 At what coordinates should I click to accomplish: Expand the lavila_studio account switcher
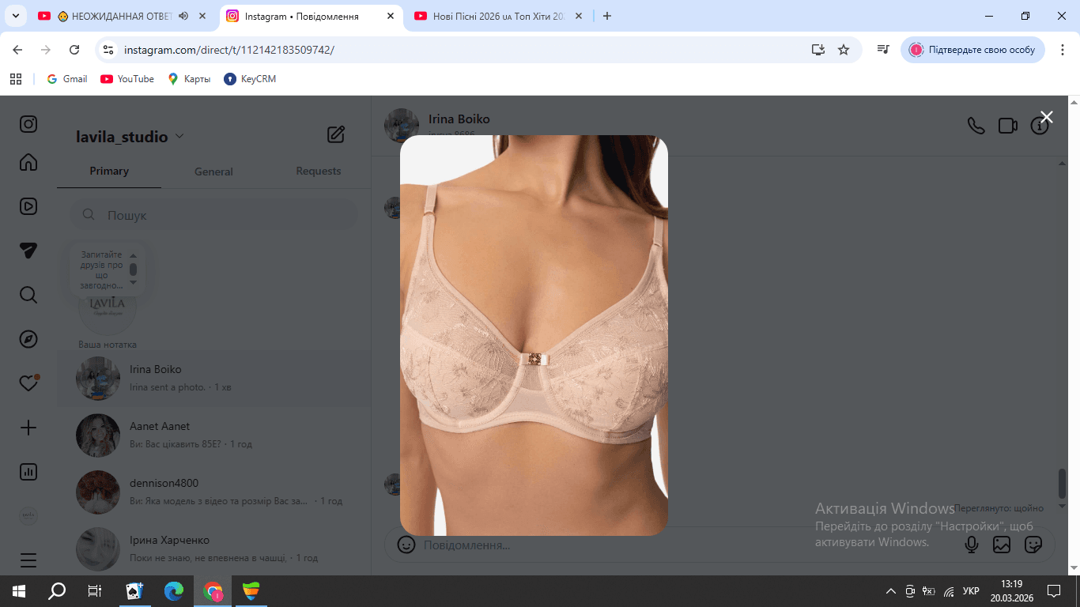130,137
